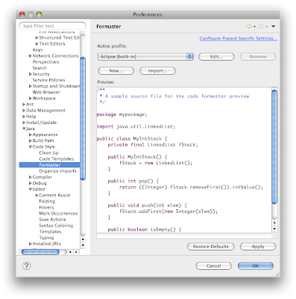Click the tree horizontal scroll left arrow
The image size is (296, 299).
click(70, 252)
